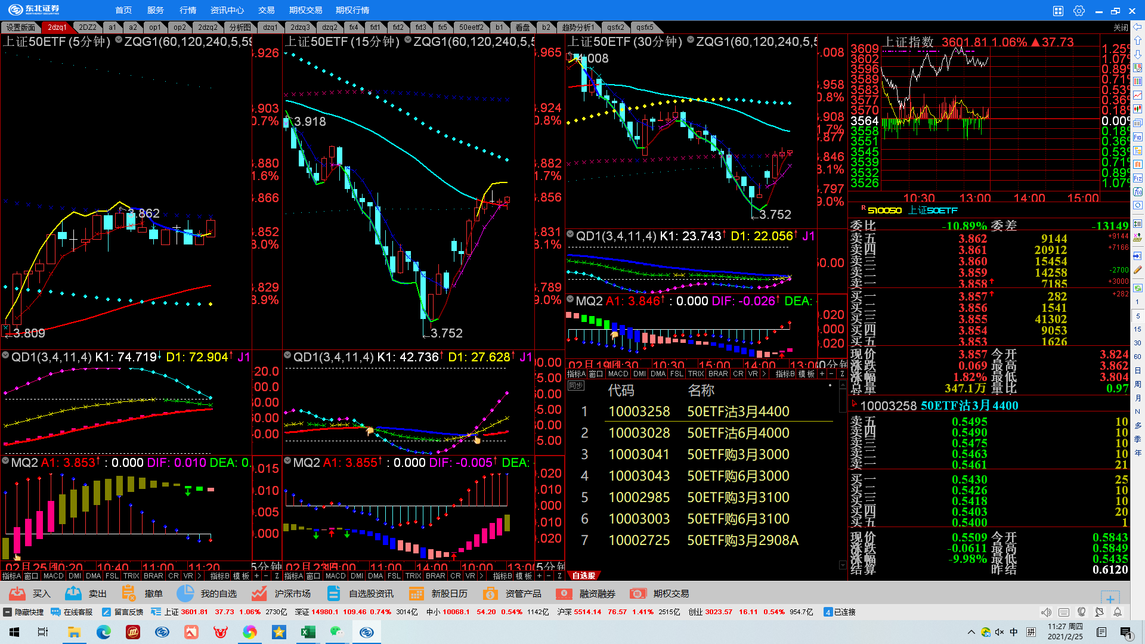
Task: Click the settings gear in title bar
Action: (x=1079, y=10)
